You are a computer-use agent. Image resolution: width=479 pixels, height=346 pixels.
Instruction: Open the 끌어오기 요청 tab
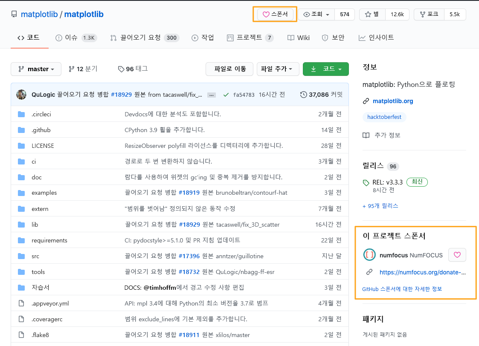pos(145,37)
